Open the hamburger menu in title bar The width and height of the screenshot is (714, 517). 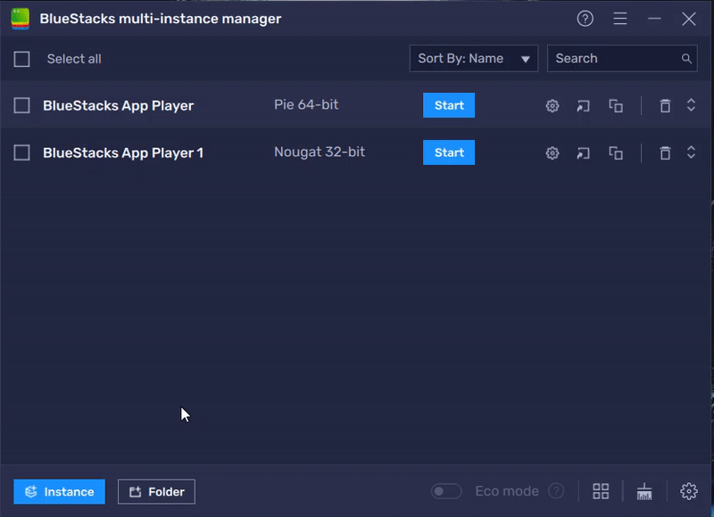coord(620,19)
